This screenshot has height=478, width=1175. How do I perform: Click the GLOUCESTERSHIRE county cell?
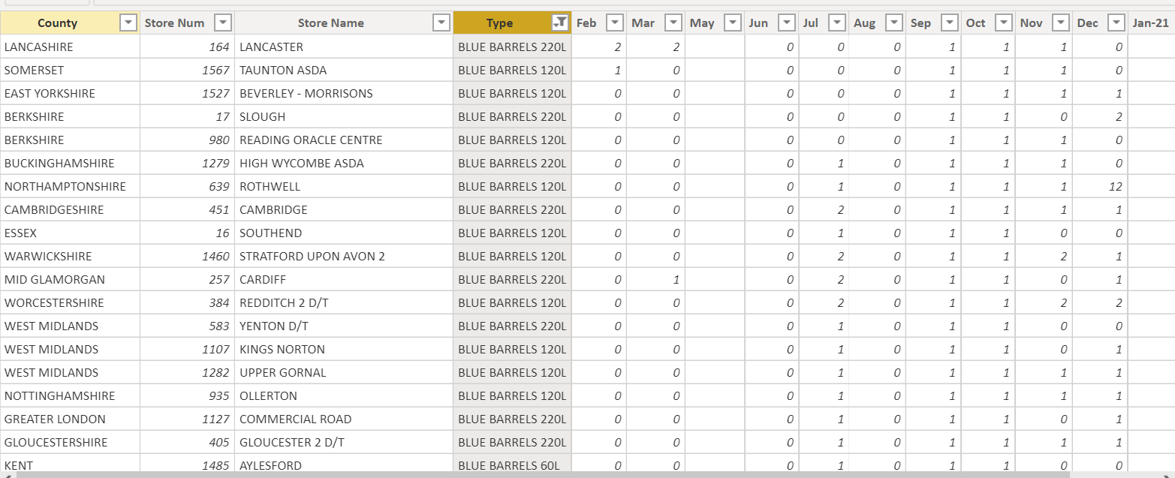click(70, 442)
